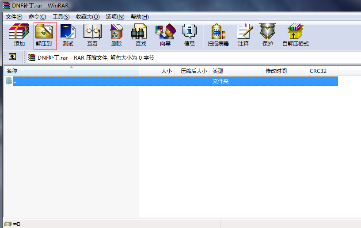Image resolution: width=361 pixels, height=228 pixels.
Task: Click the folder icon of ".." row
Action: (9, 81)
